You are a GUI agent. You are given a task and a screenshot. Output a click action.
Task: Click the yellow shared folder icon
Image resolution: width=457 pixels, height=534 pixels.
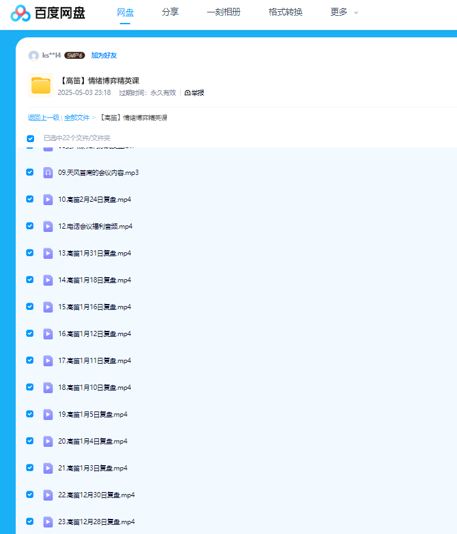pyautogui.click(x=41, y=86)
